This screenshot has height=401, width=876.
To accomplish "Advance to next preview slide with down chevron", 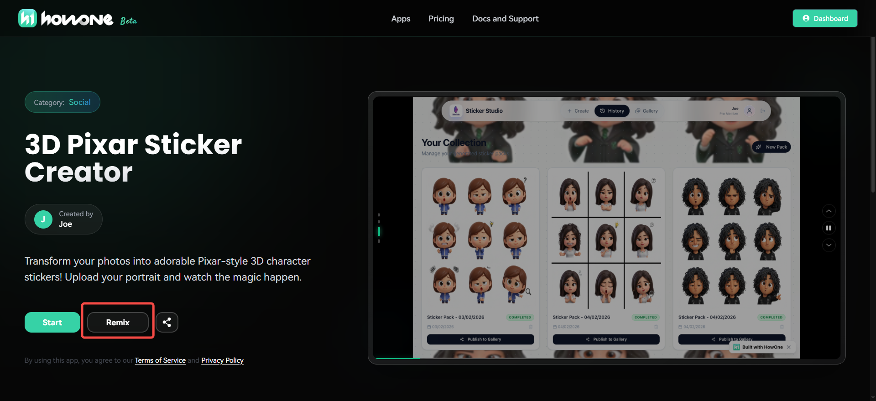I will 829,245.
